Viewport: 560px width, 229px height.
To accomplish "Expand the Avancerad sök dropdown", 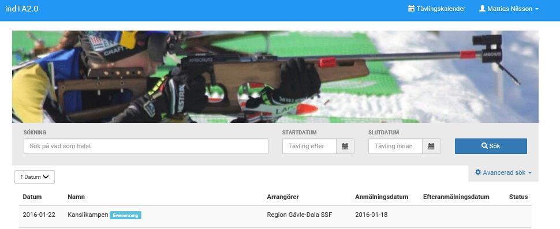I will (x=503, y=172).
